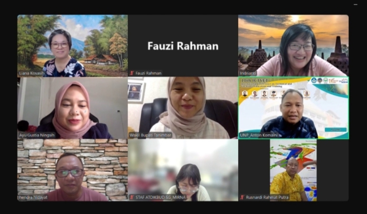The height and width of the screenshot is (214, 367).
Task: Select Indrianti's video tile
Action: tap(293, 46)
